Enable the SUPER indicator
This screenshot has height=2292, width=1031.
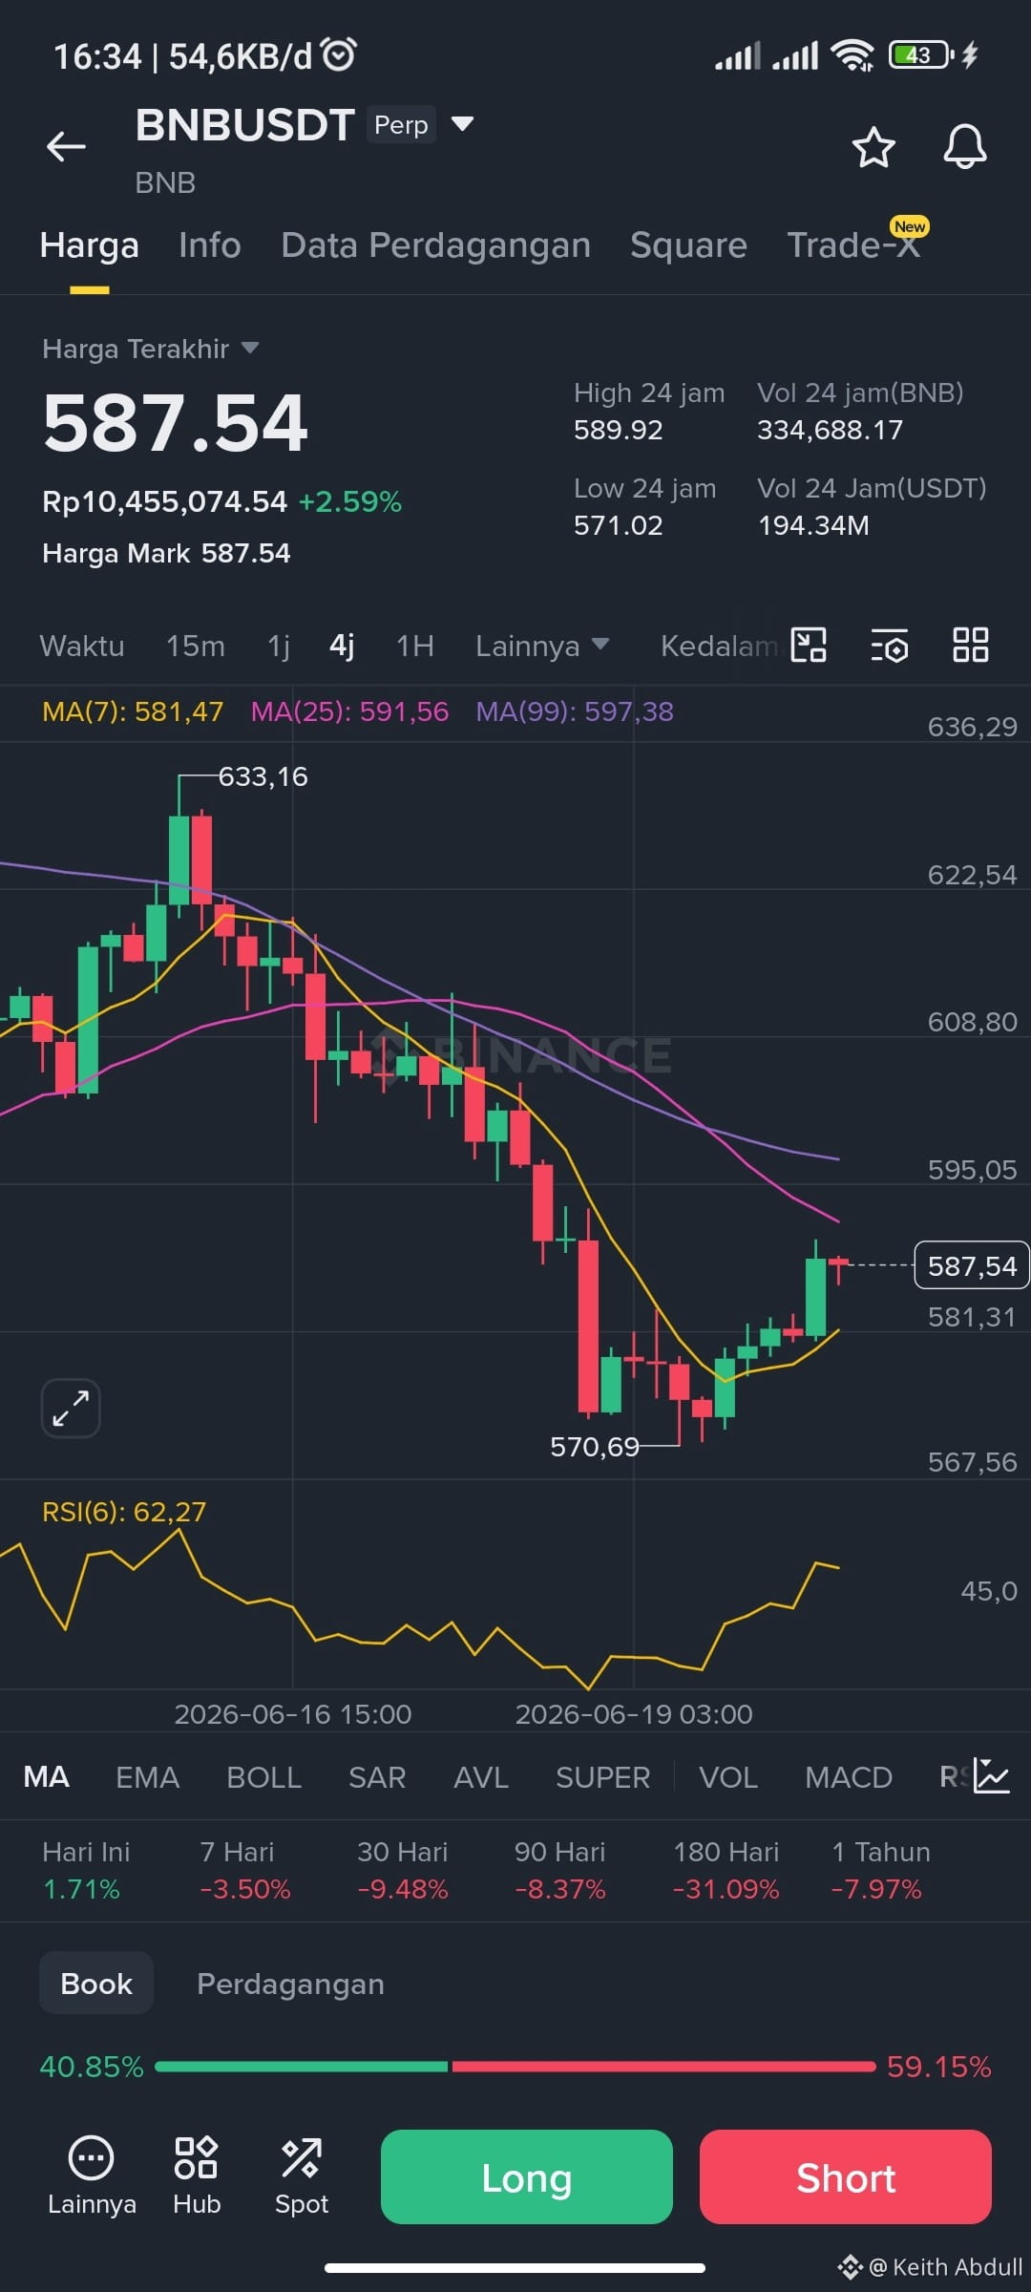pos(602,1777)
